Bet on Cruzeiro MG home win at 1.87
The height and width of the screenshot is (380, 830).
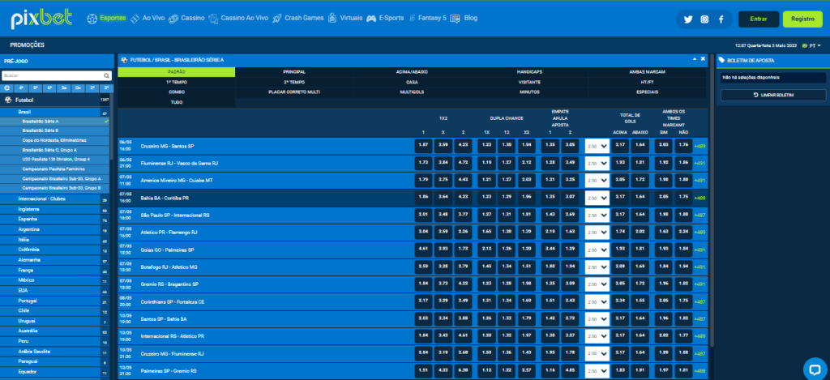pos(423,146)
